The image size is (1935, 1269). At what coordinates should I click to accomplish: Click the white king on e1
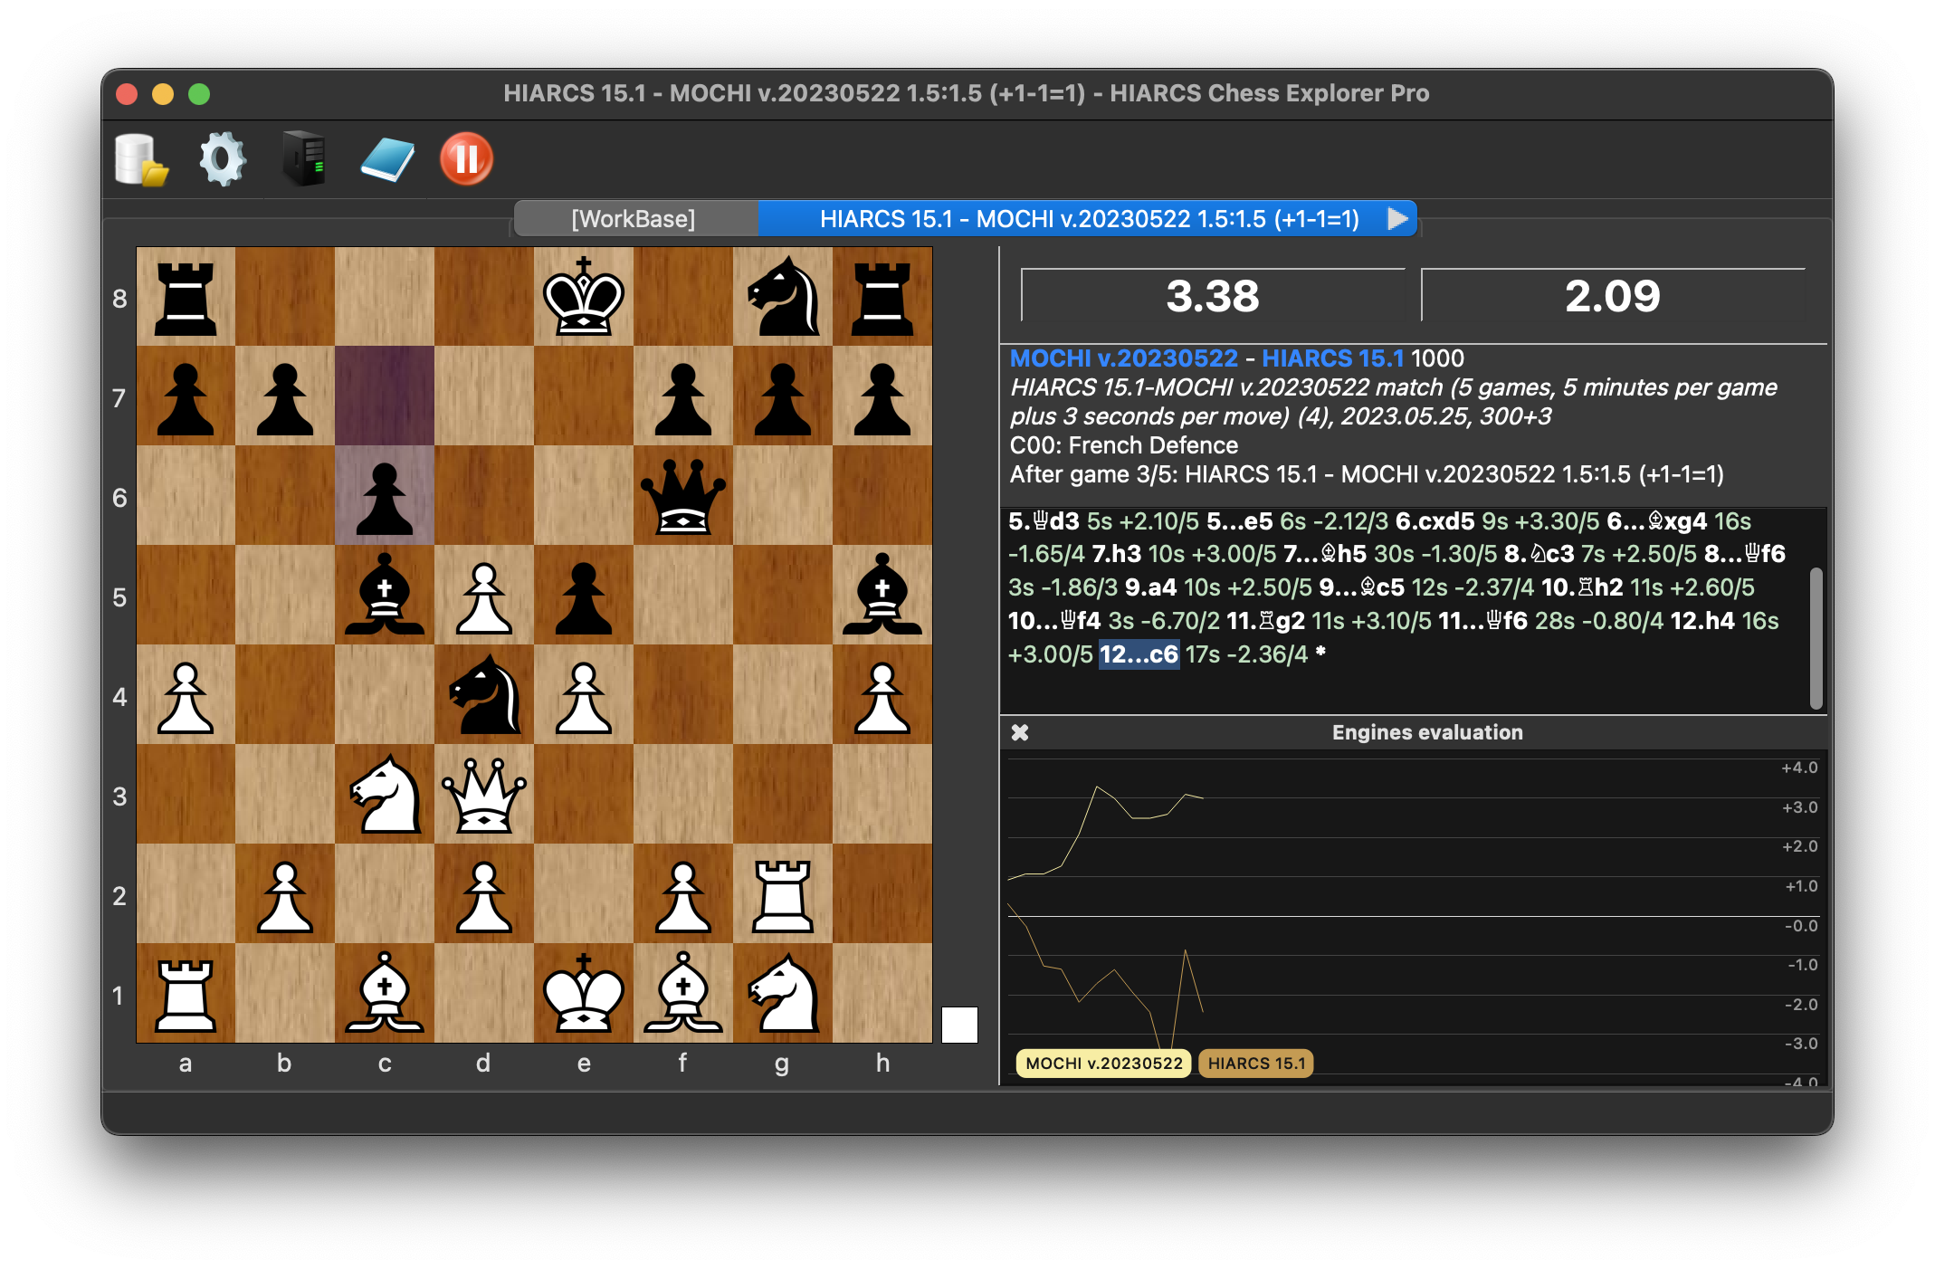[x=584, y=994]
